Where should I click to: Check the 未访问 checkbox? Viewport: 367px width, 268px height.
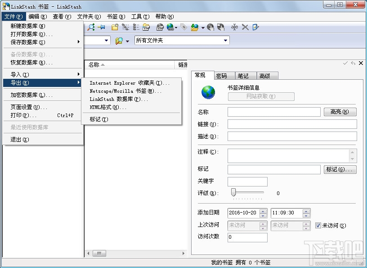coord(318,225)
